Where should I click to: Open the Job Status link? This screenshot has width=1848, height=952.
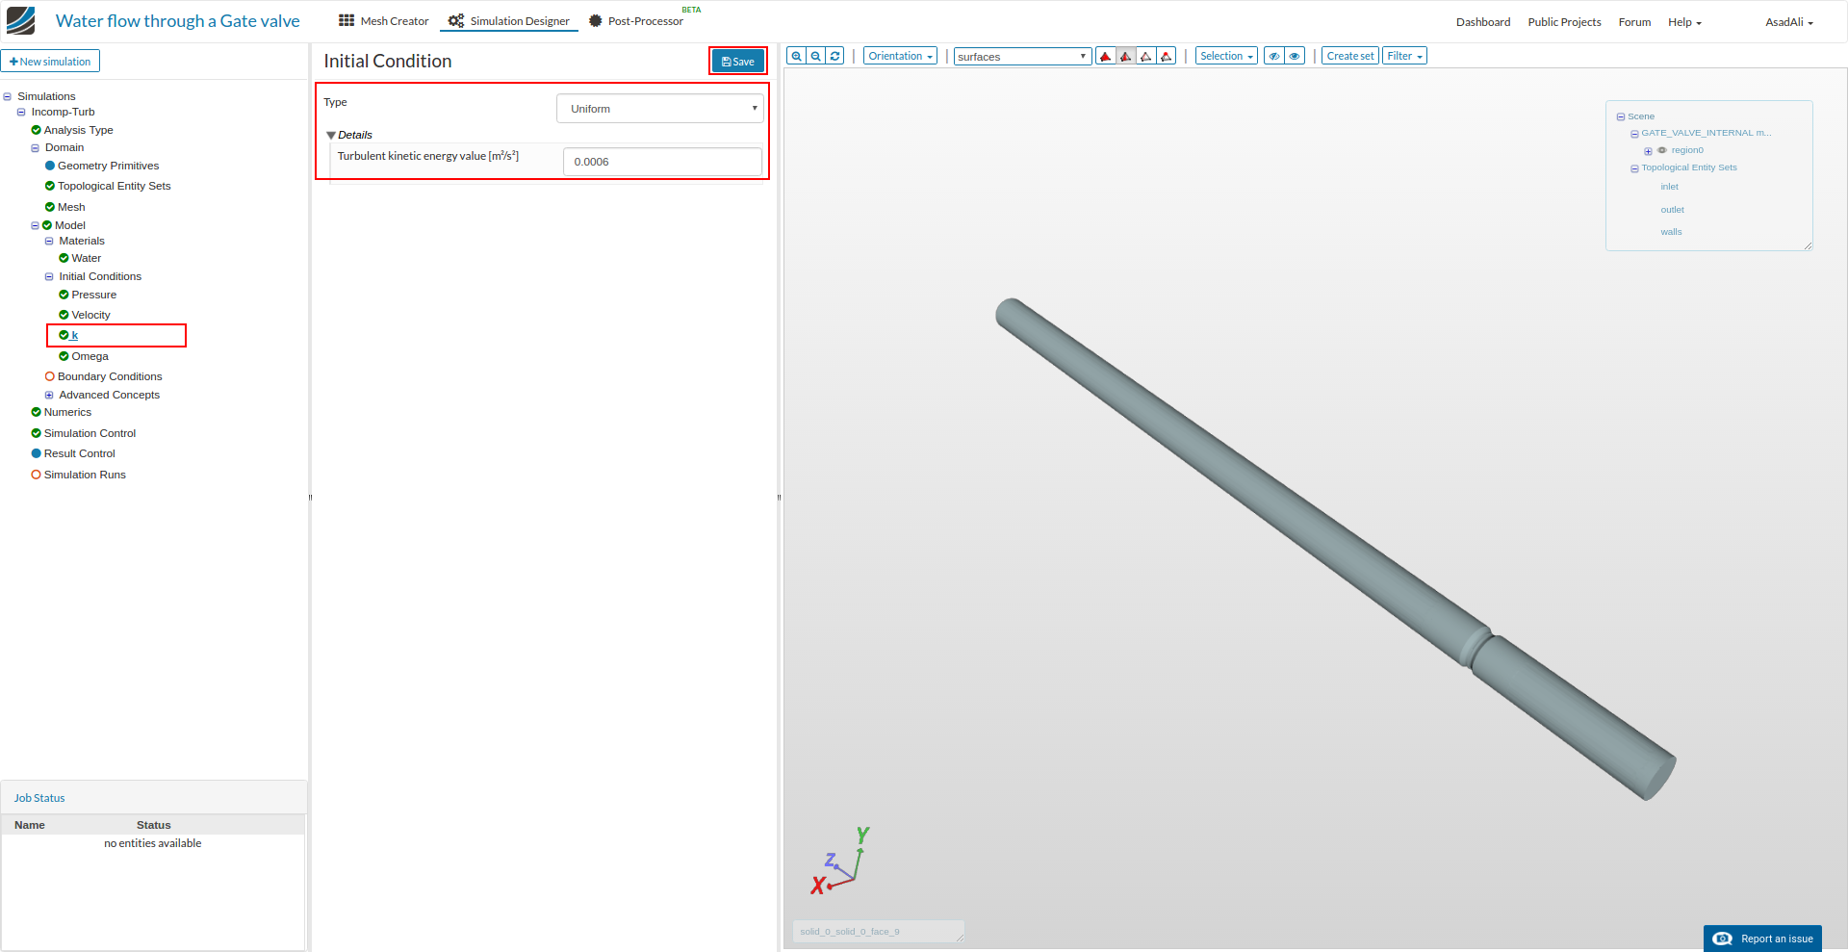pyautogui.click(x=39, y=798)
